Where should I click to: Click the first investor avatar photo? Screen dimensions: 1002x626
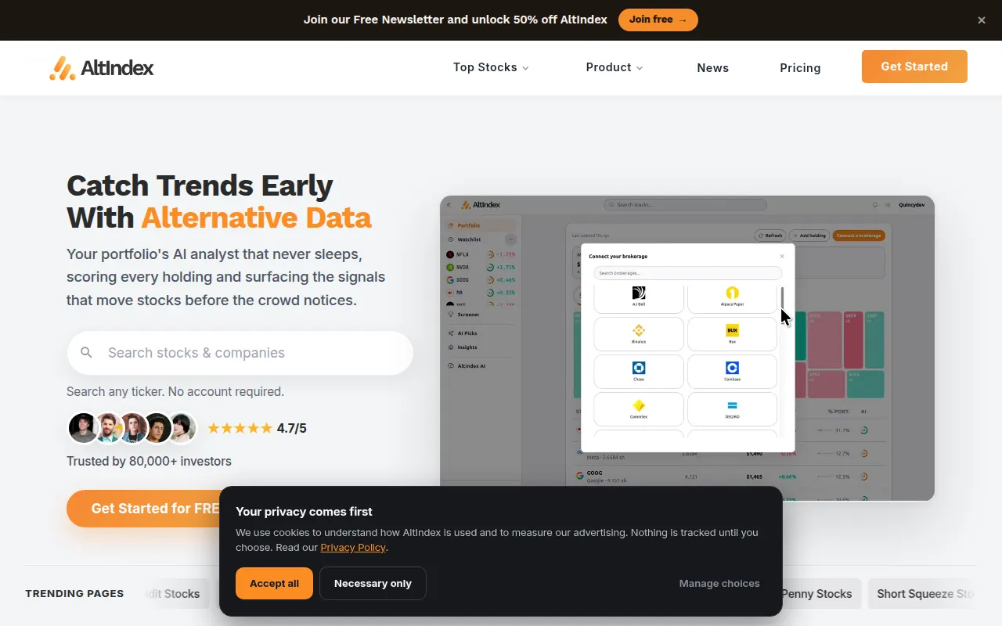point(82,428)
